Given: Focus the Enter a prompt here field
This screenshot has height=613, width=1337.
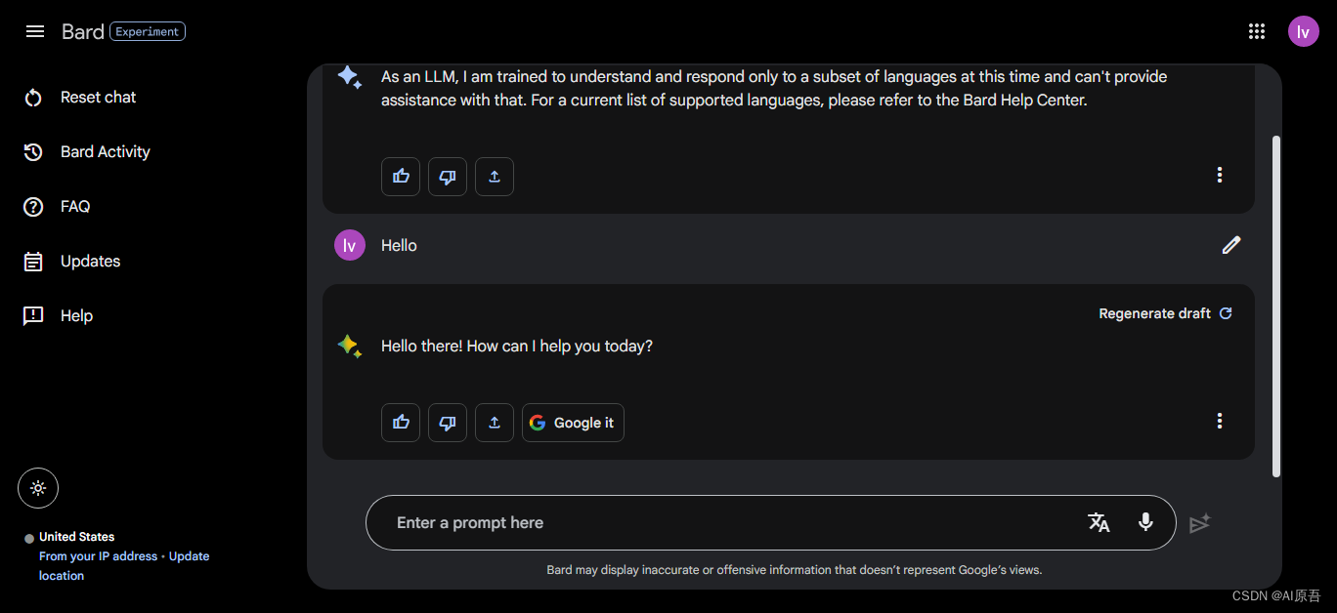Looking at the screenshot, I should coord(770,523).
